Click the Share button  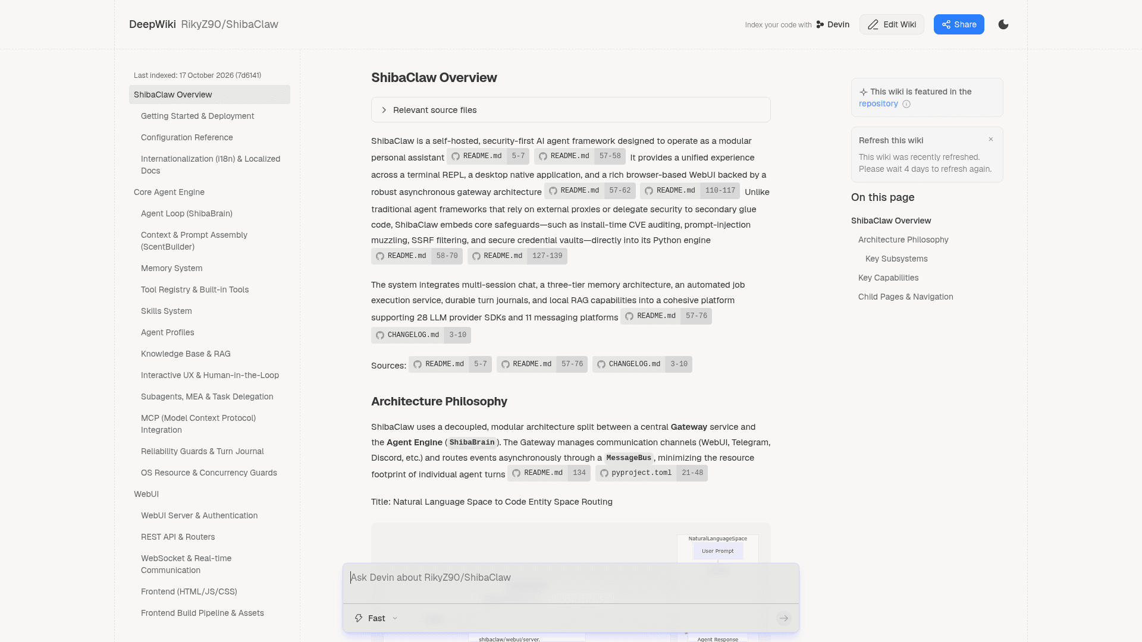coord(959,24)
